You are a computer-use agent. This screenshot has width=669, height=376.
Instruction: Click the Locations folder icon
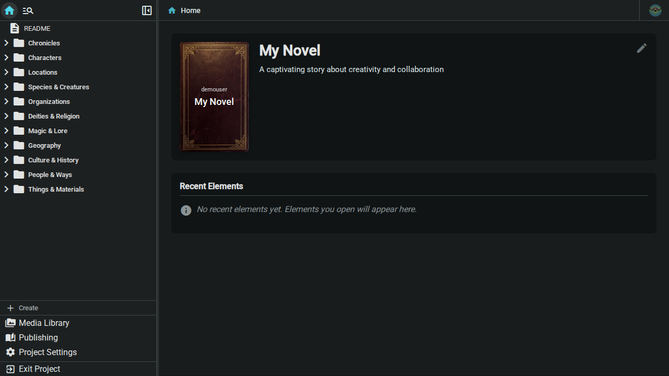(19, 72)
